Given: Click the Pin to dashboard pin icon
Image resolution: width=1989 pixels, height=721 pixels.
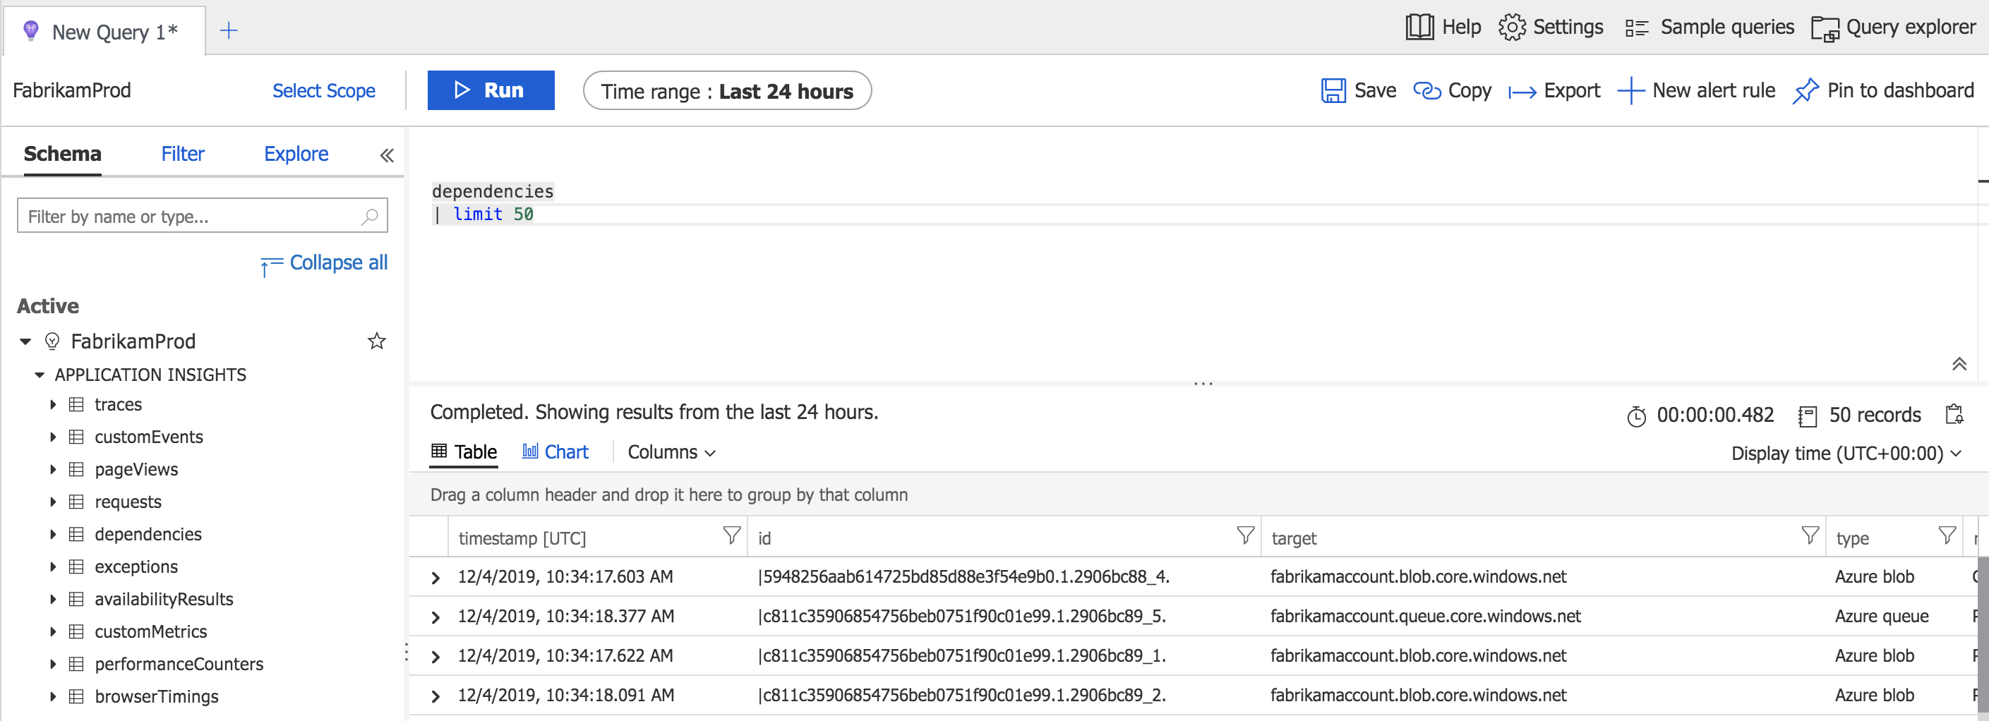Looking at the screenshot, I should (1805, 91).
